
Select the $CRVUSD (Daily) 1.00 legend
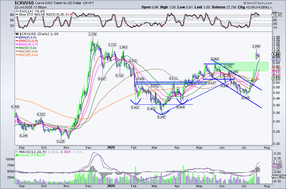click(x=37, y=34)
